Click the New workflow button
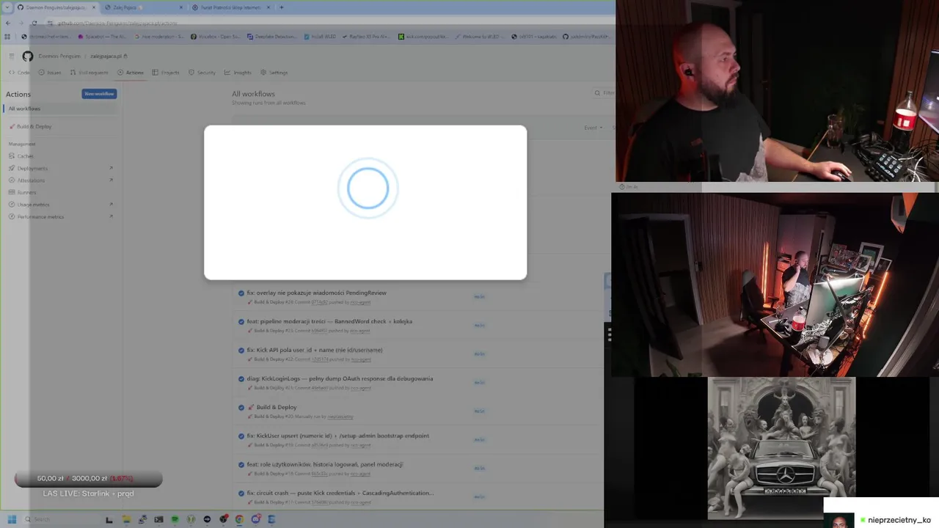The image size is (939, 528). 99,94
